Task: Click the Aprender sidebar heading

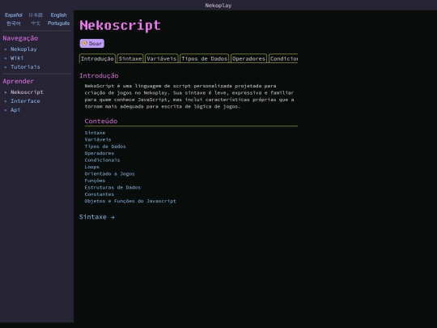Action: point(18,82)
